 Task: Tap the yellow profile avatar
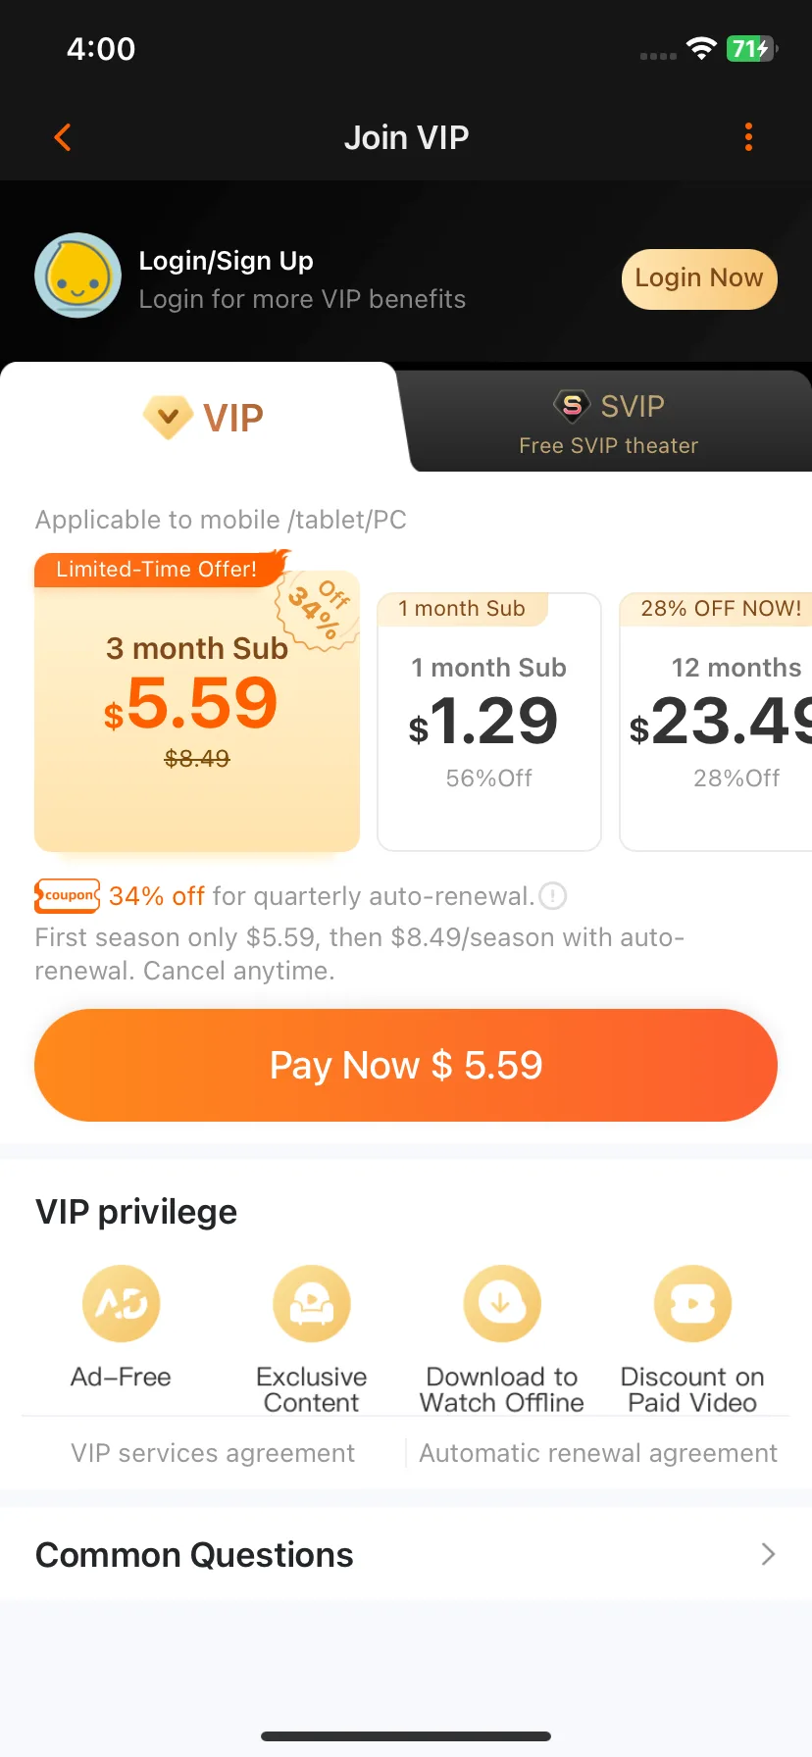78,276
